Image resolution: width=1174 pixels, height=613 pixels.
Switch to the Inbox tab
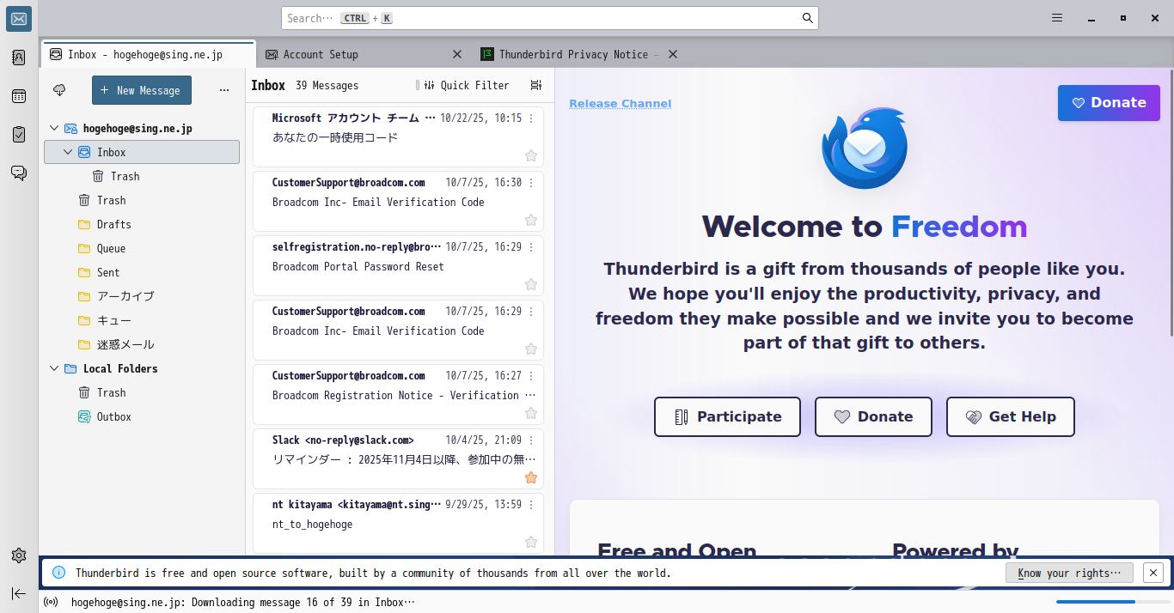148,54
